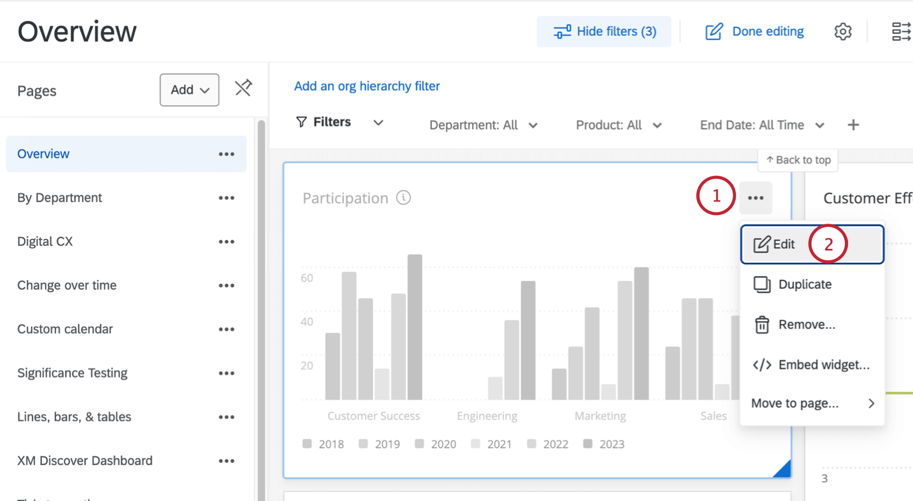Open the End Date: All Time dropdown
The height and width of the screenshot is (501, 913).
pyautogui.click(x=762, y=125)
